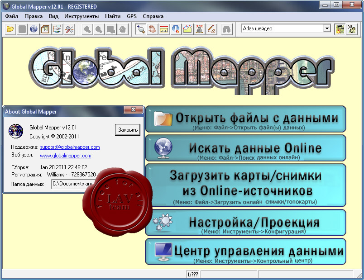The image size is (364, 280).
Task: Click the grey home full view icon
Action: point(123,29)
